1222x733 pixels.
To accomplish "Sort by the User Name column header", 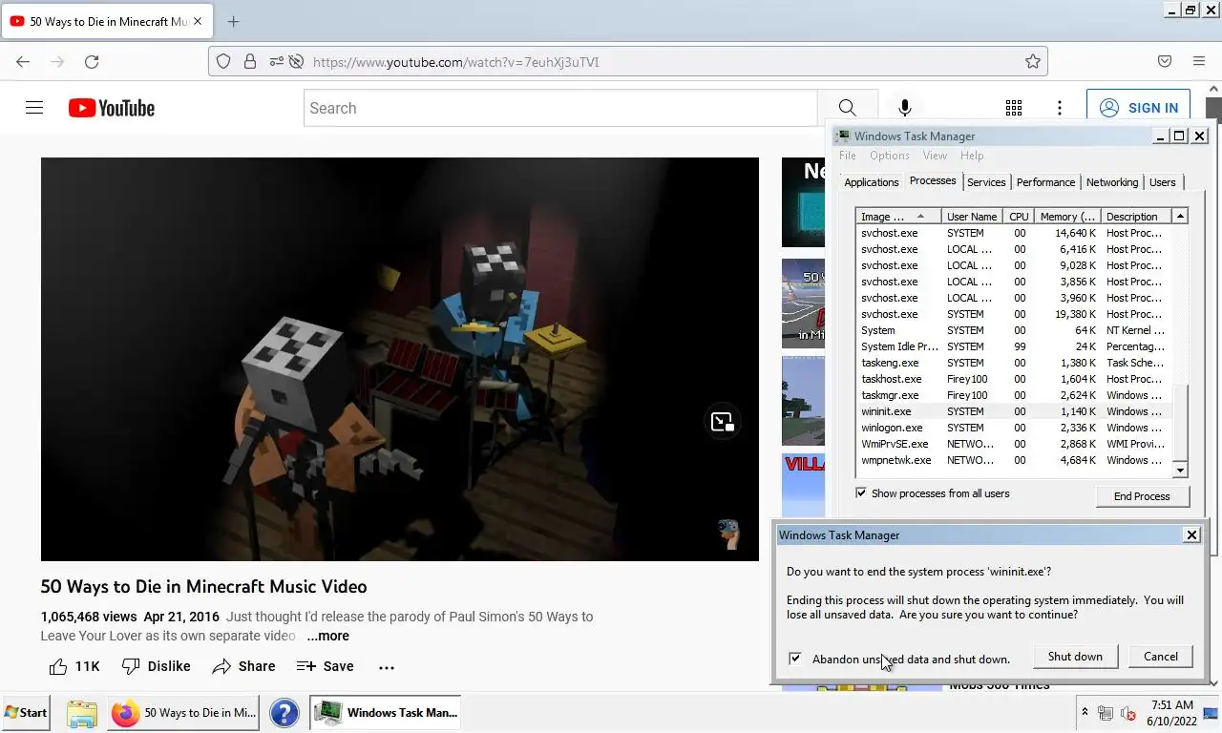I will click(x=972, y=217).
